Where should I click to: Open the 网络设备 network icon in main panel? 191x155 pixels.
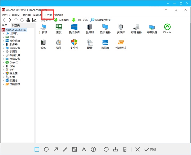click(152, 29)
